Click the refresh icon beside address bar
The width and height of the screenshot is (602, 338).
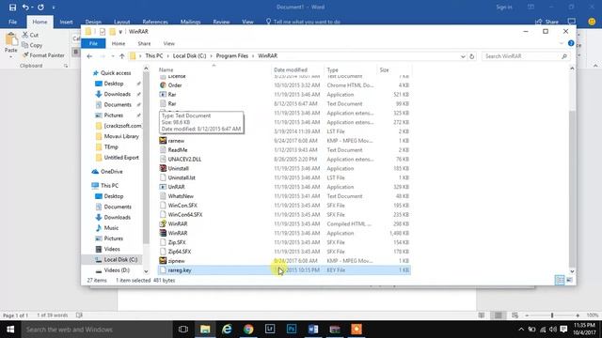tap(472, 56)
